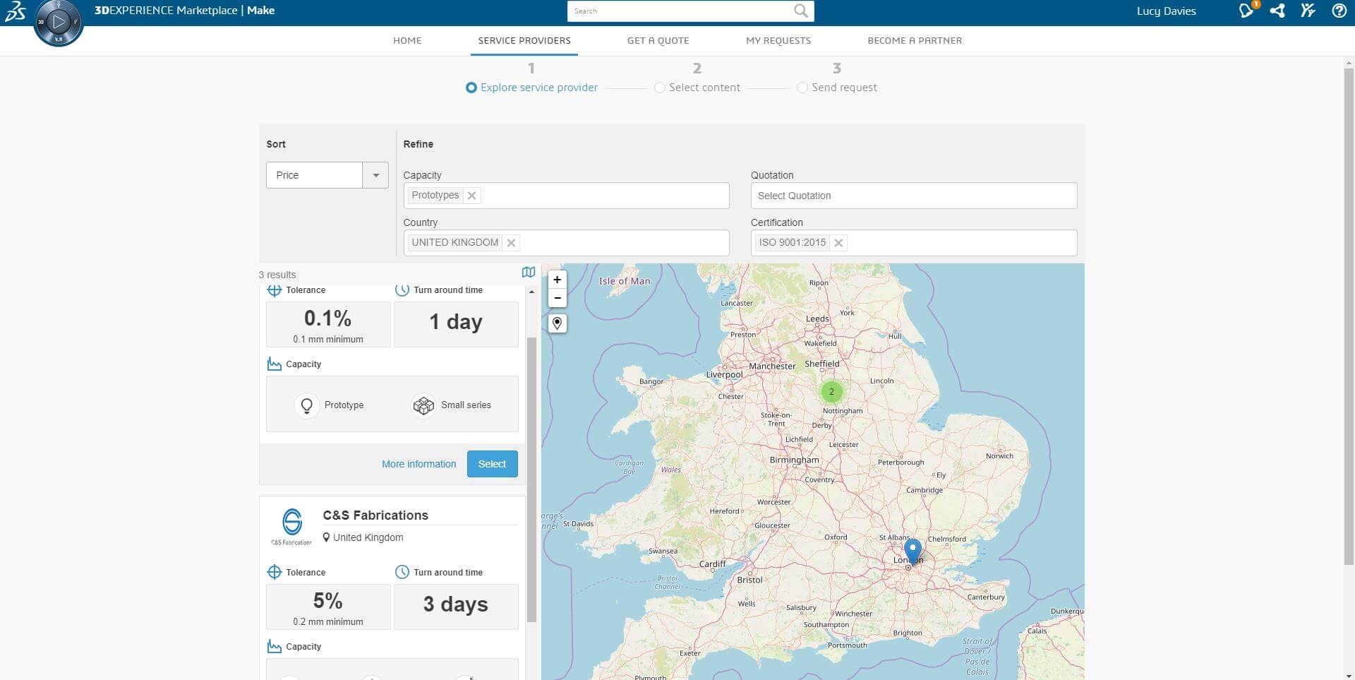Select the Select content step

[697, 88]
